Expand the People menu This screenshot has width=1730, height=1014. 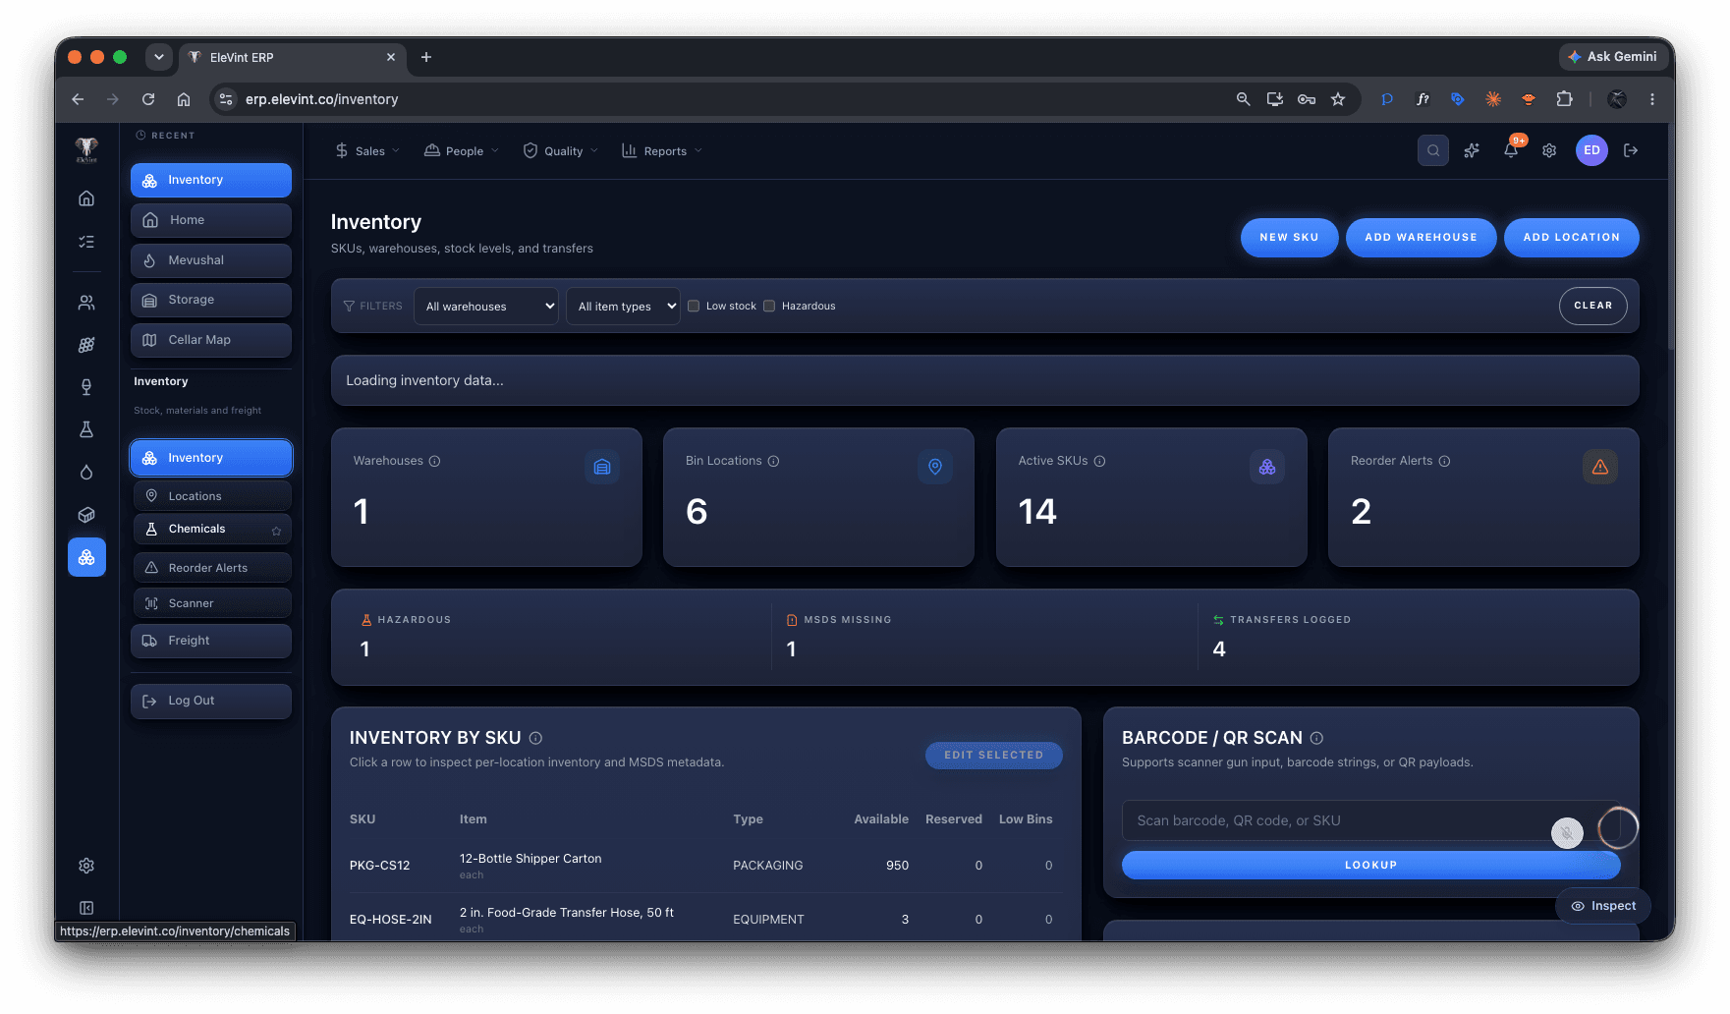pyautogui.click(x=462, y=150)
